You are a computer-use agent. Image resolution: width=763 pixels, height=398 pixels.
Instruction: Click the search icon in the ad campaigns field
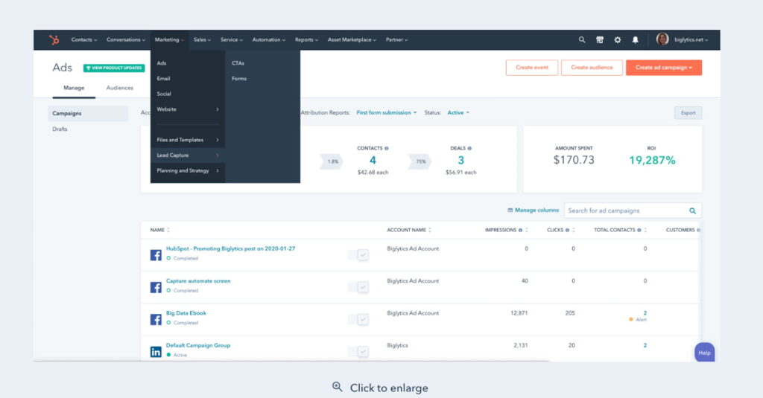click(x=692, y=211)
